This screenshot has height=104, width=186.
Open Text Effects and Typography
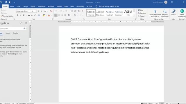39,15
